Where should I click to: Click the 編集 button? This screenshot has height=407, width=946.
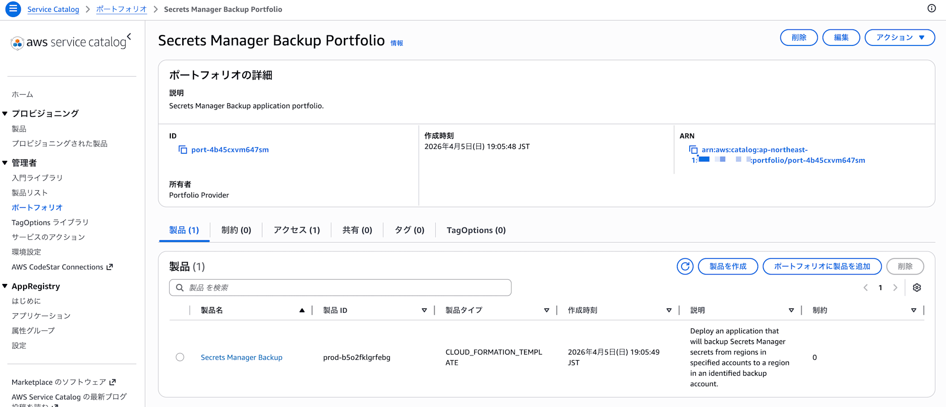pyautogui.click(x=841, y=37)
